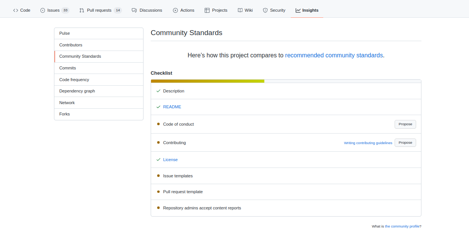469x246 pixels.
Task: Click the checklist progress bar
Action: tap(286, 81)
